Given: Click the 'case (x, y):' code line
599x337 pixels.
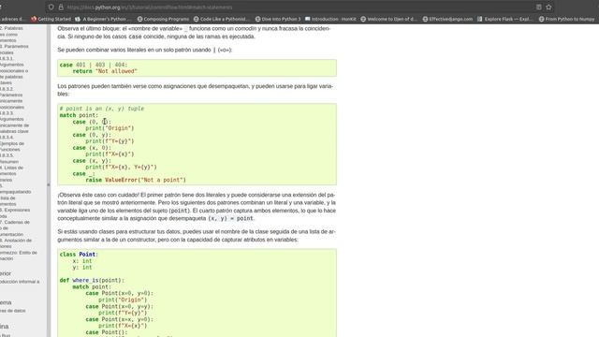Looking at the screenshot, I should pyautogui.click(x=92, y=160).
